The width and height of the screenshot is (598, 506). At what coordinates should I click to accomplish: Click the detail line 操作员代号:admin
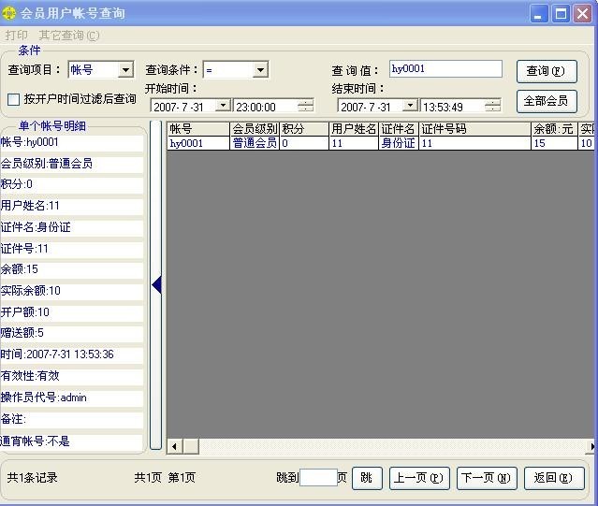click(71, 398)
